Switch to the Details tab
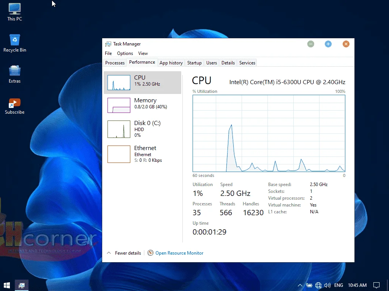 (x=228, y=63)
